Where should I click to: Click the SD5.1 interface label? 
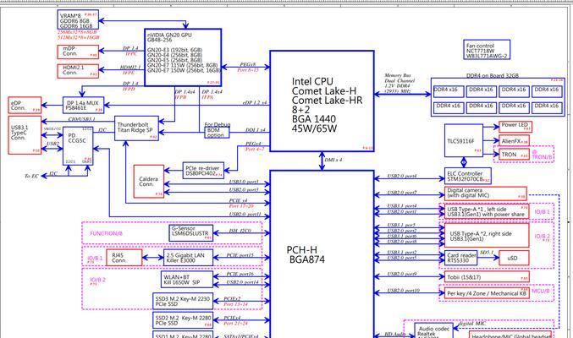coord(487,252)
